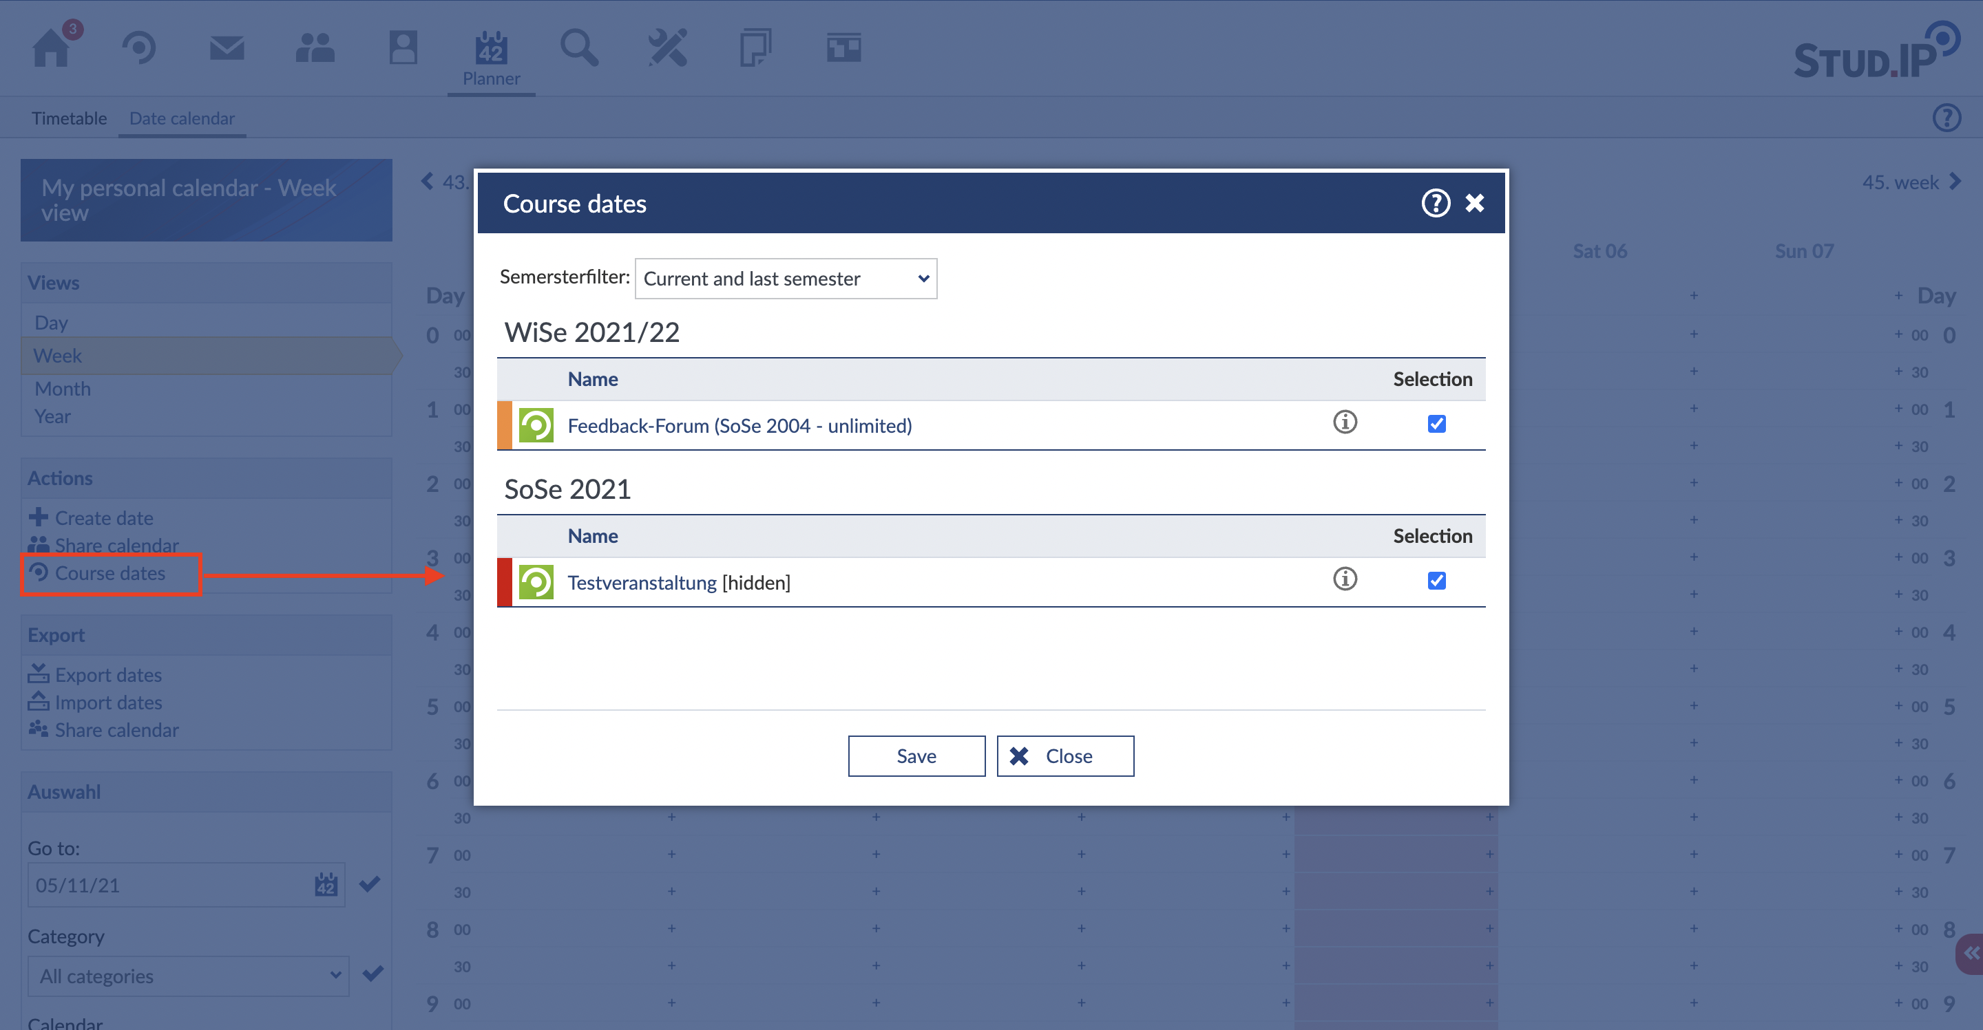Open the Tools wrench icon
The image size is (1983, 1030).
[x=667, y=47]
